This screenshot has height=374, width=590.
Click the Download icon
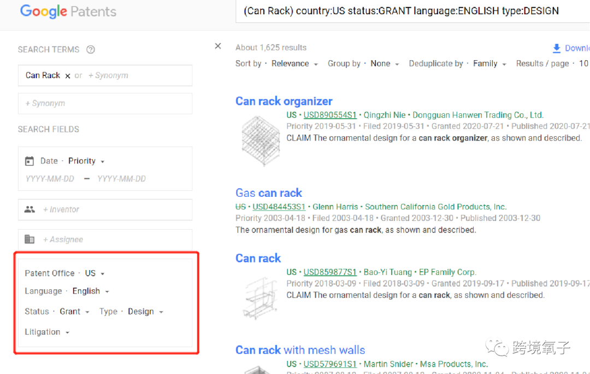point(557,48)
